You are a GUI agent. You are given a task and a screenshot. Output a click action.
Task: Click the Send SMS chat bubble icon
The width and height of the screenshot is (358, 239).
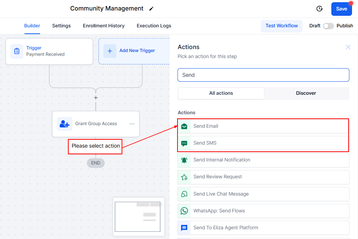pyautogui.click(x=184, y=143)
